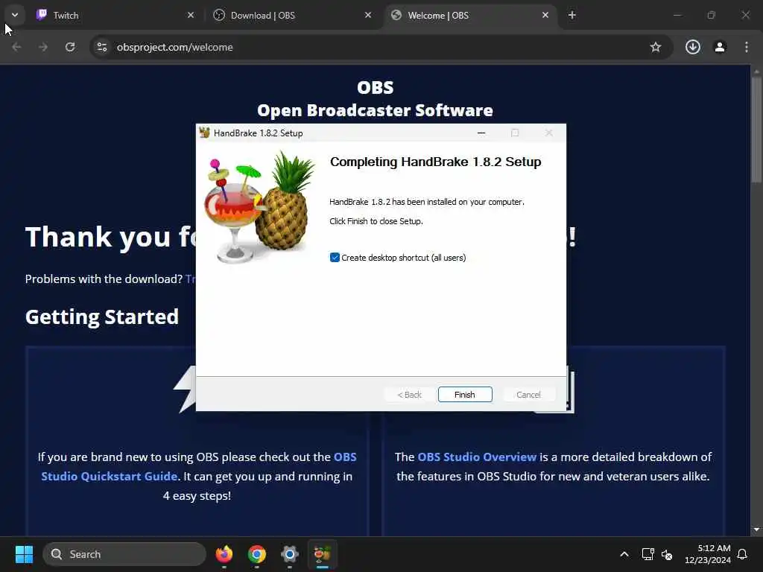Image resolution: width=763 pixels, height=572 pixels.
Task: Minimize the HandBrake Setup window
Action: pos(481,133)
